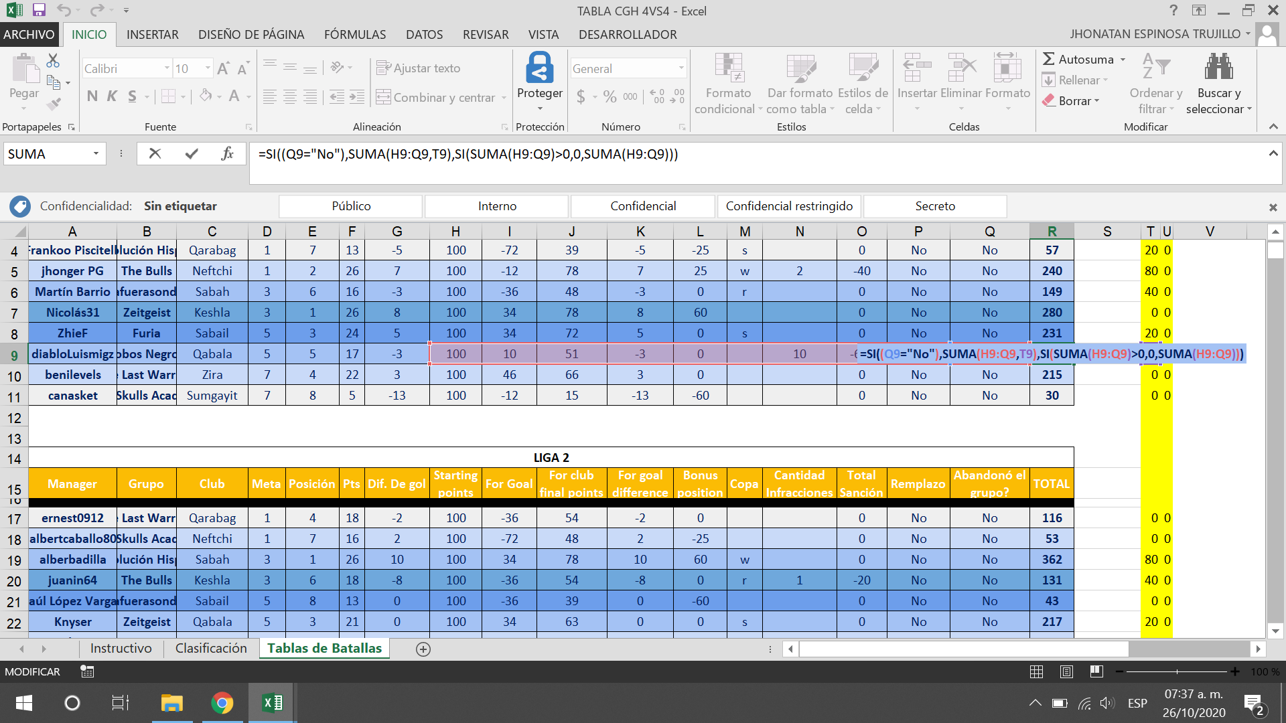Click the Fill color bucket icon
The width and height of the screenshot is (1286, 723).
(x=206, y=96)
